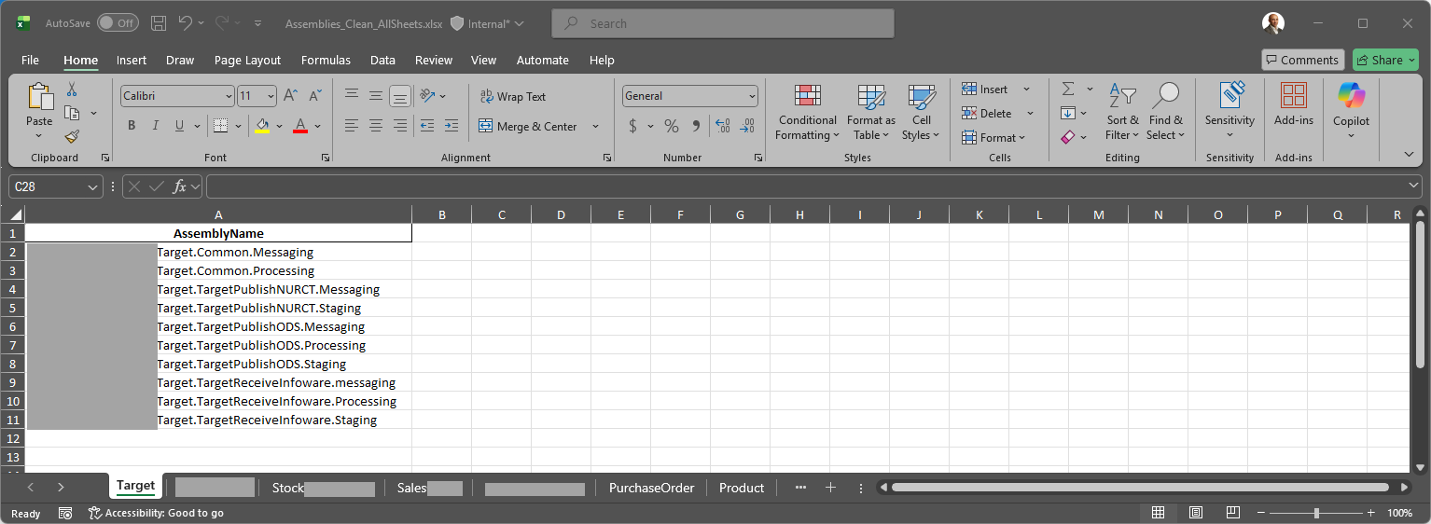This screenshot has width=1431, height=524.
Task: Open the Formulas ribbon tab
Action: click(x=326, y=60)
